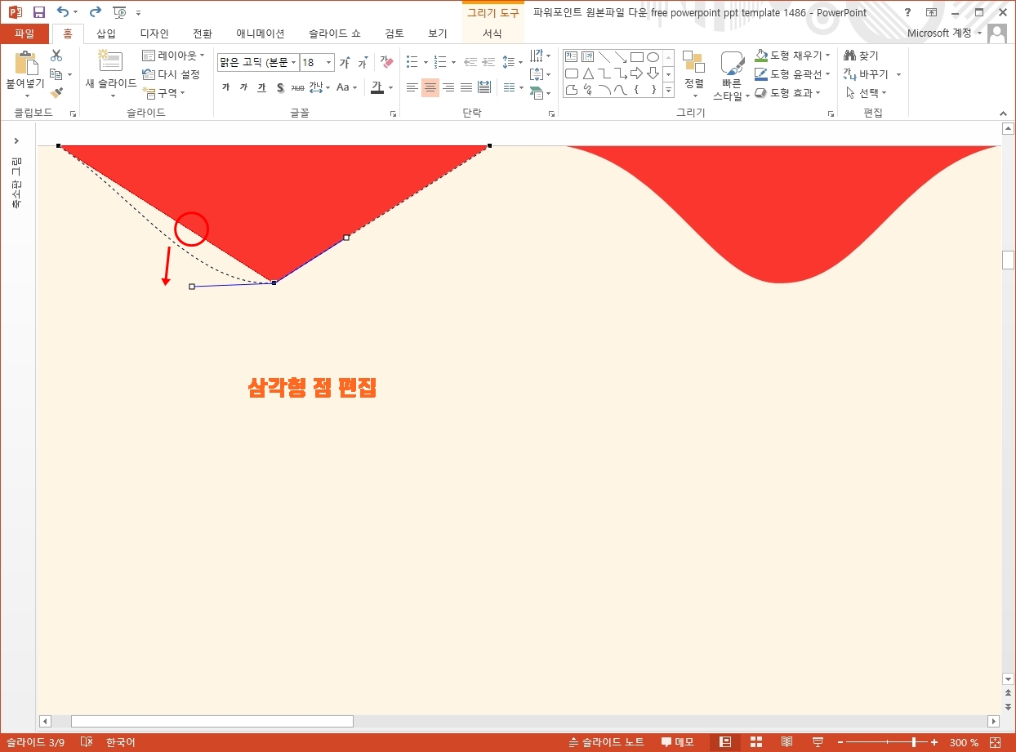Align text left

coord(412,87)
